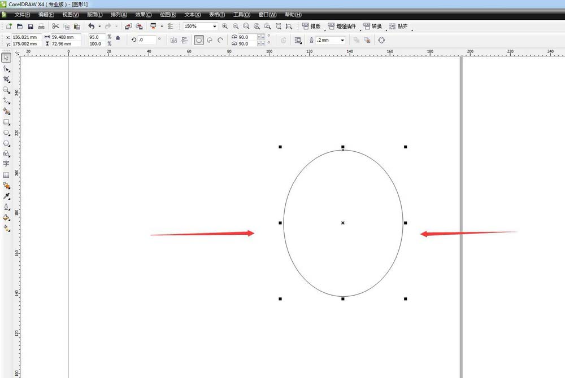The image size is (565, 378).
Task: Select the Pick tool in the toolbox
Action: [7, 58]
